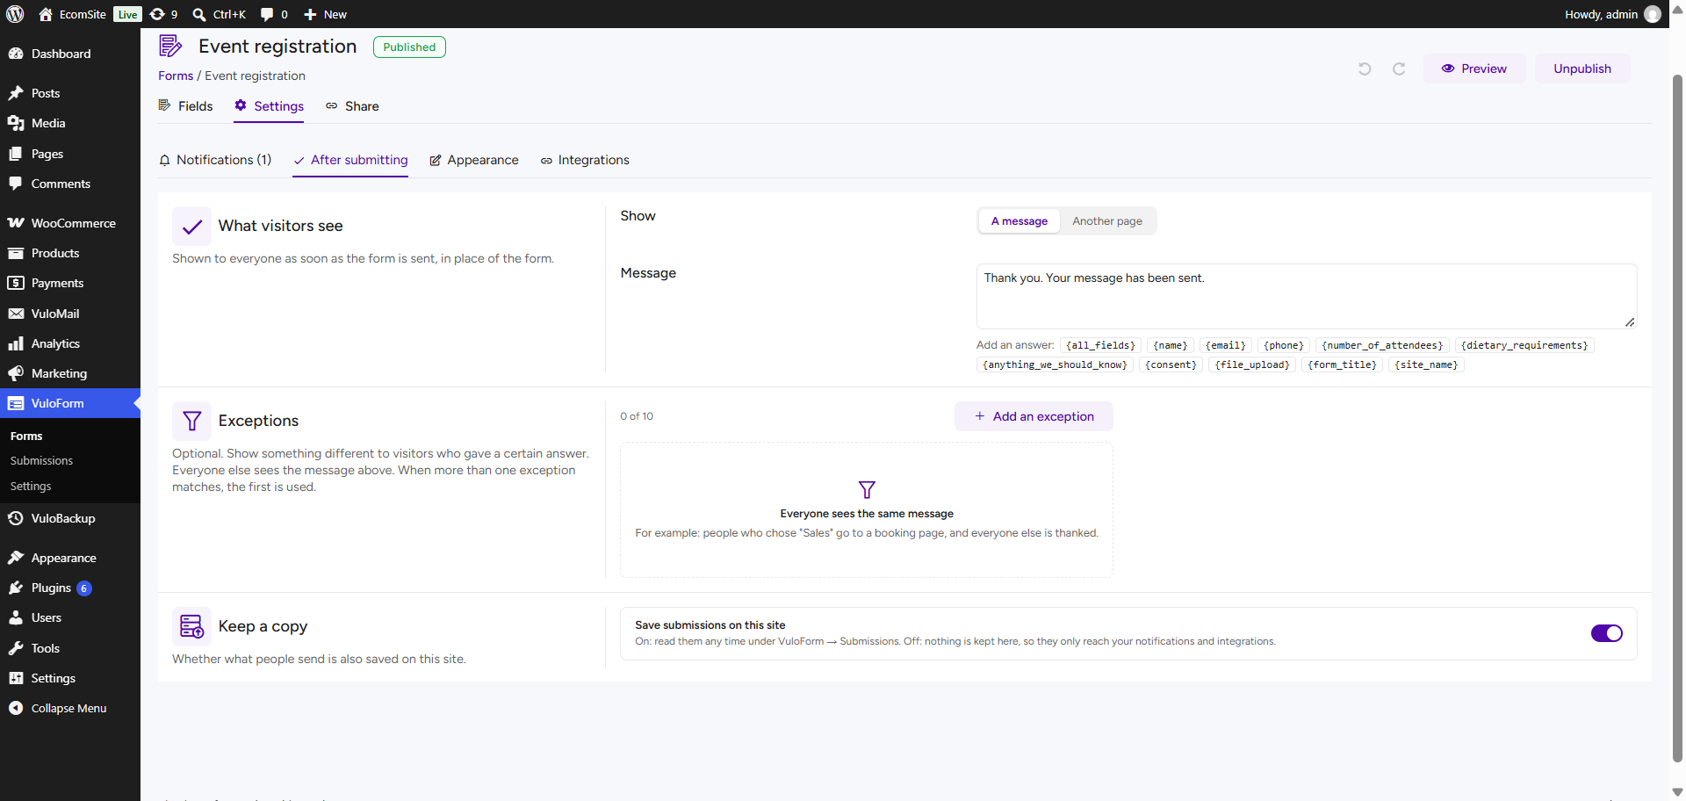The image size is (1686, 801).
Task: Open Submissions in VuloForm submenu
Action: click(41, 460)
